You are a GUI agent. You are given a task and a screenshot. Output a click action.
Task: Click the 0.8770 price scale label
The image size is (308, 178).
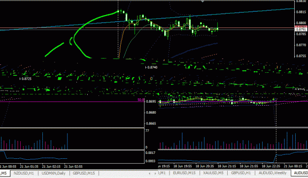301,45
